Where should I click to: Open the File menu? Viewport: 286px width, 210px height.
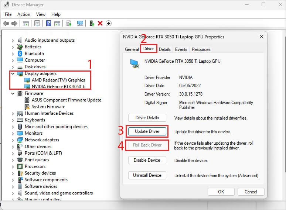pos(8,14)
